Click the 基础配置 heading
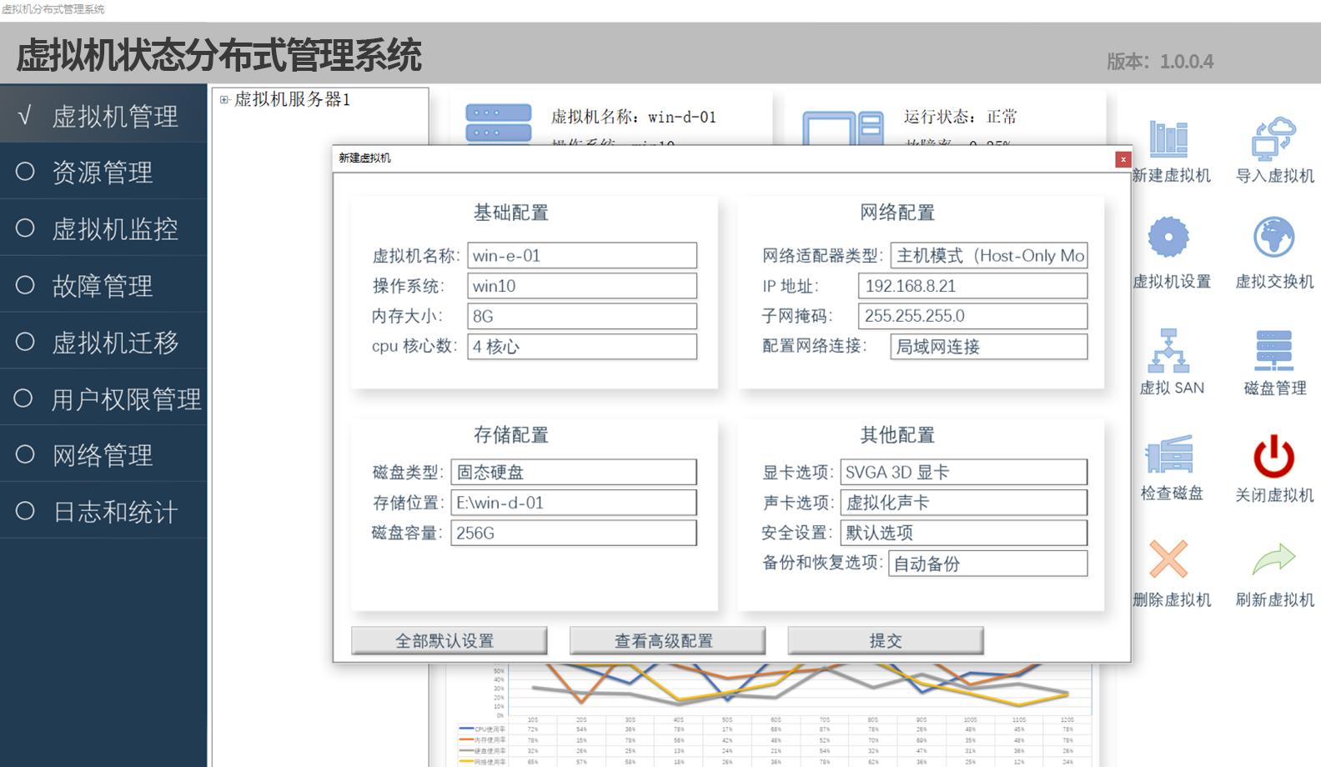This screenshot has width=1321, height=767. (511, 213)
